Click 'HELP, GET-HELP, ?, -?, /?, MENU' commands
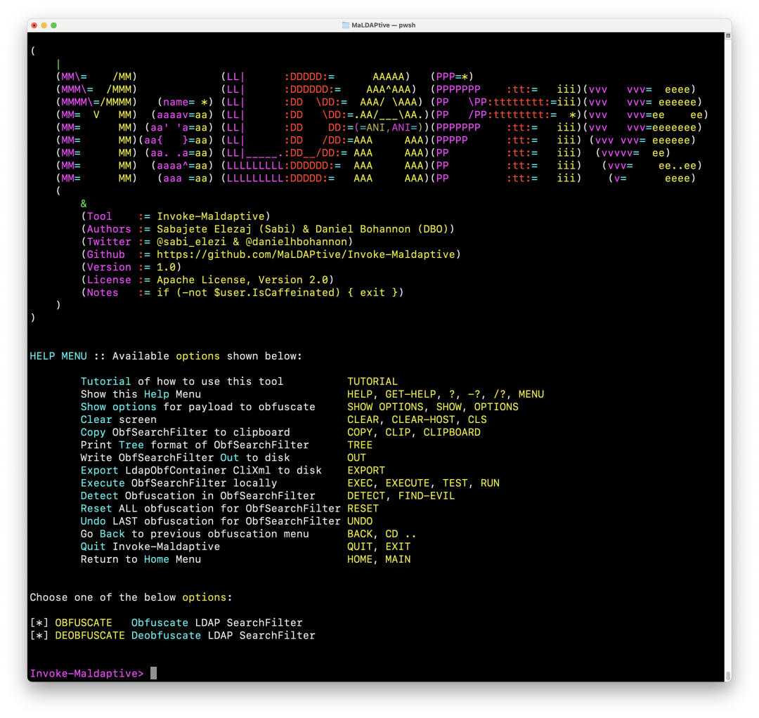The image size is (759, 718). click(x=446, y=394)
